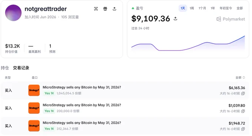Switch to the 持仓 tab
The height and width of the screenshot is (136, 252).
pos(5,68)
